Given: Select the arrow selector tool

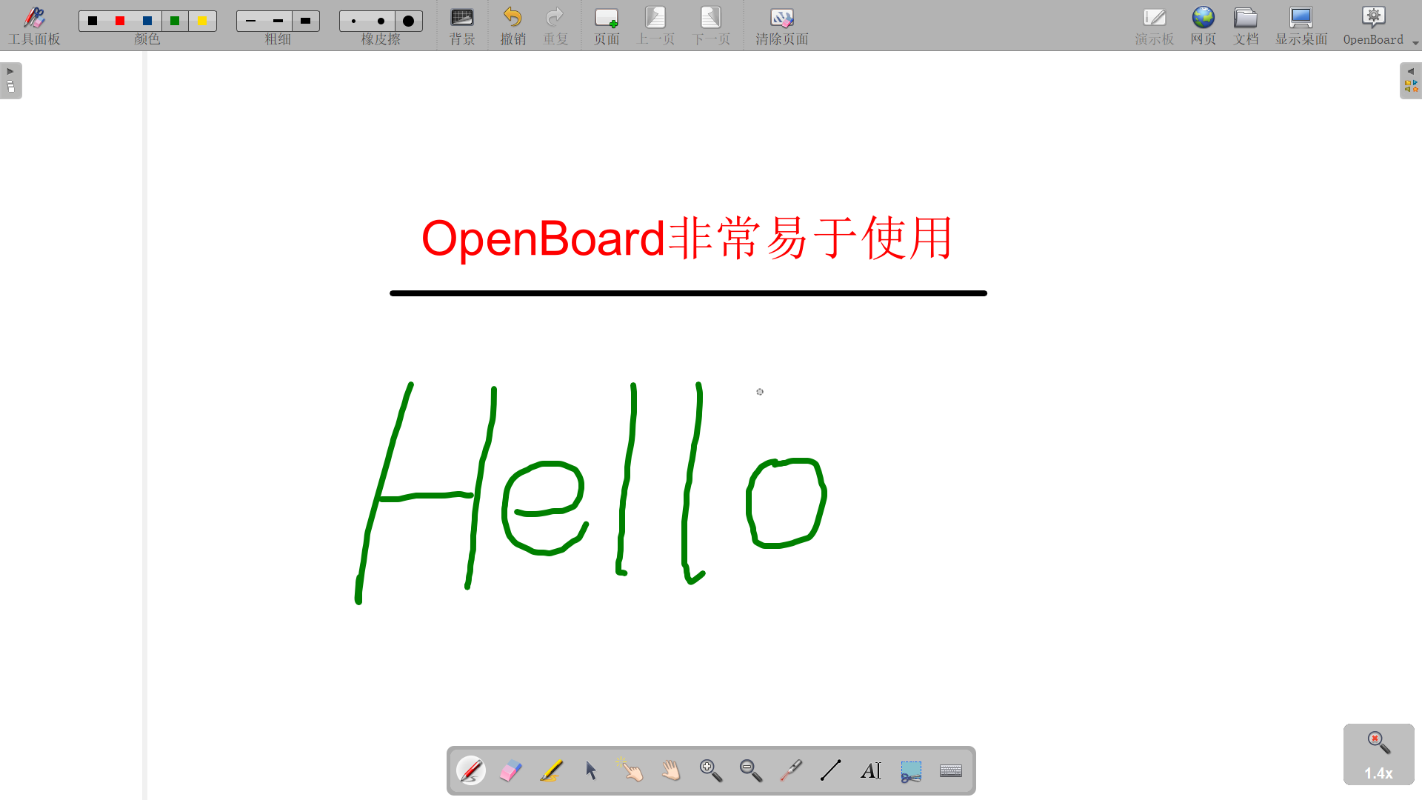Looking at the screenshot, I should (591, 770).
